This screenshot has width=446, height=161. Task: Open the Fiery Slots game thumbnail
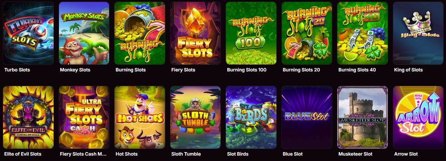point(195,33)
